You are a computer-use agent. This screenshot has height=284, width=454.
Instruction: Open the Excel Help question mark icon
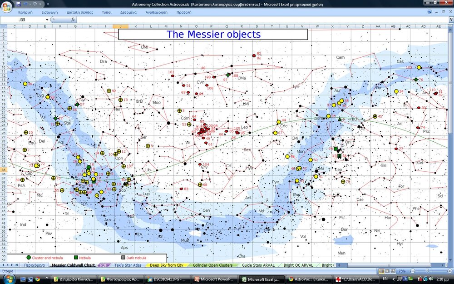[430, 12]
